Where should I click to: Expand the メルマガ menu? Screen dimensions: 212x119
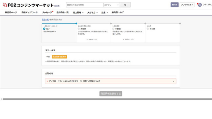click(x=92, y=13)
